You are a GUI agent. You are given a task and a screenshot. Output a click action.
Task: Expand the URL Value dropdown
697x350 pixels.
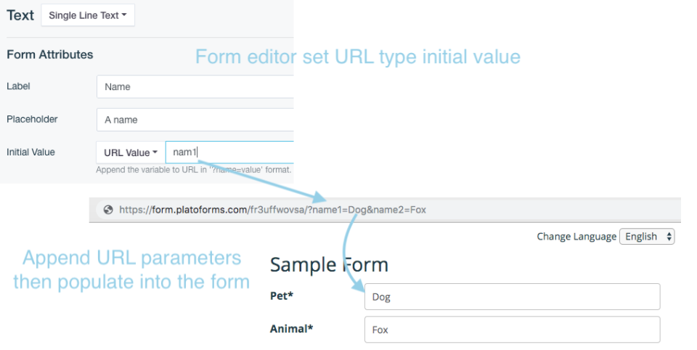pyautogui.click(x=131, y=152)
